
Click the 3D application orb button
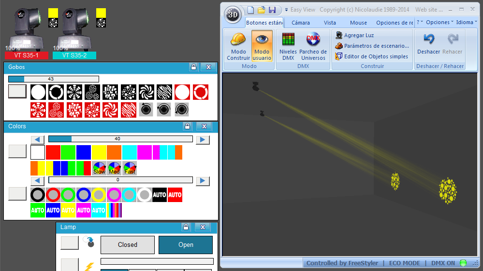click(232, 14)
